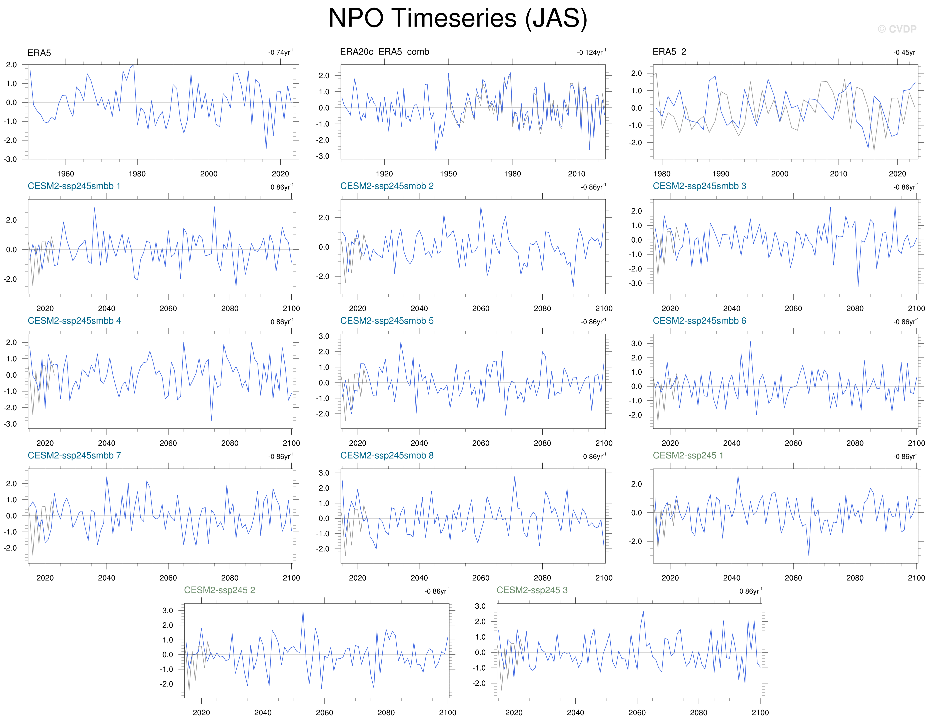Click the green CESM2-ssp245 1 title

coord(688,455)
